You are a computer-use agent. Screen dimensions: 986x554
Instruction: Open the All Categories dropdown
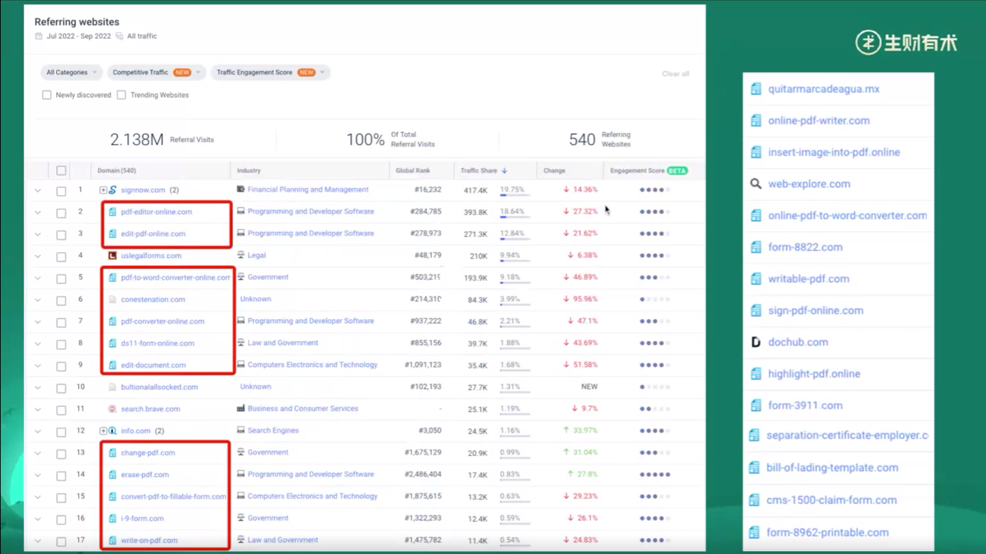[x=72, y=73]
